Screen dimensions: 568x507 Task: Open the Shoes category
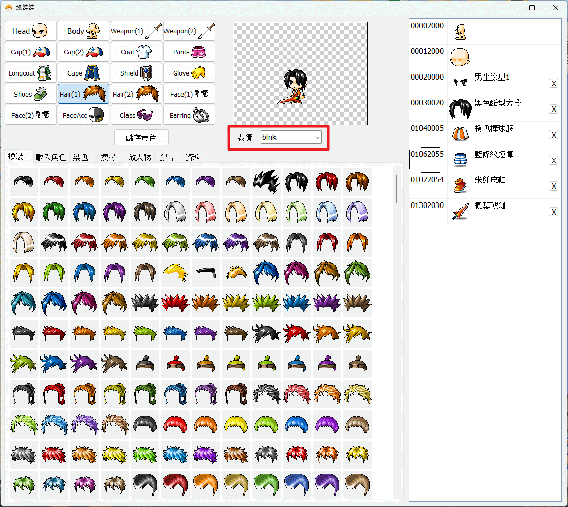click(30, 94)
